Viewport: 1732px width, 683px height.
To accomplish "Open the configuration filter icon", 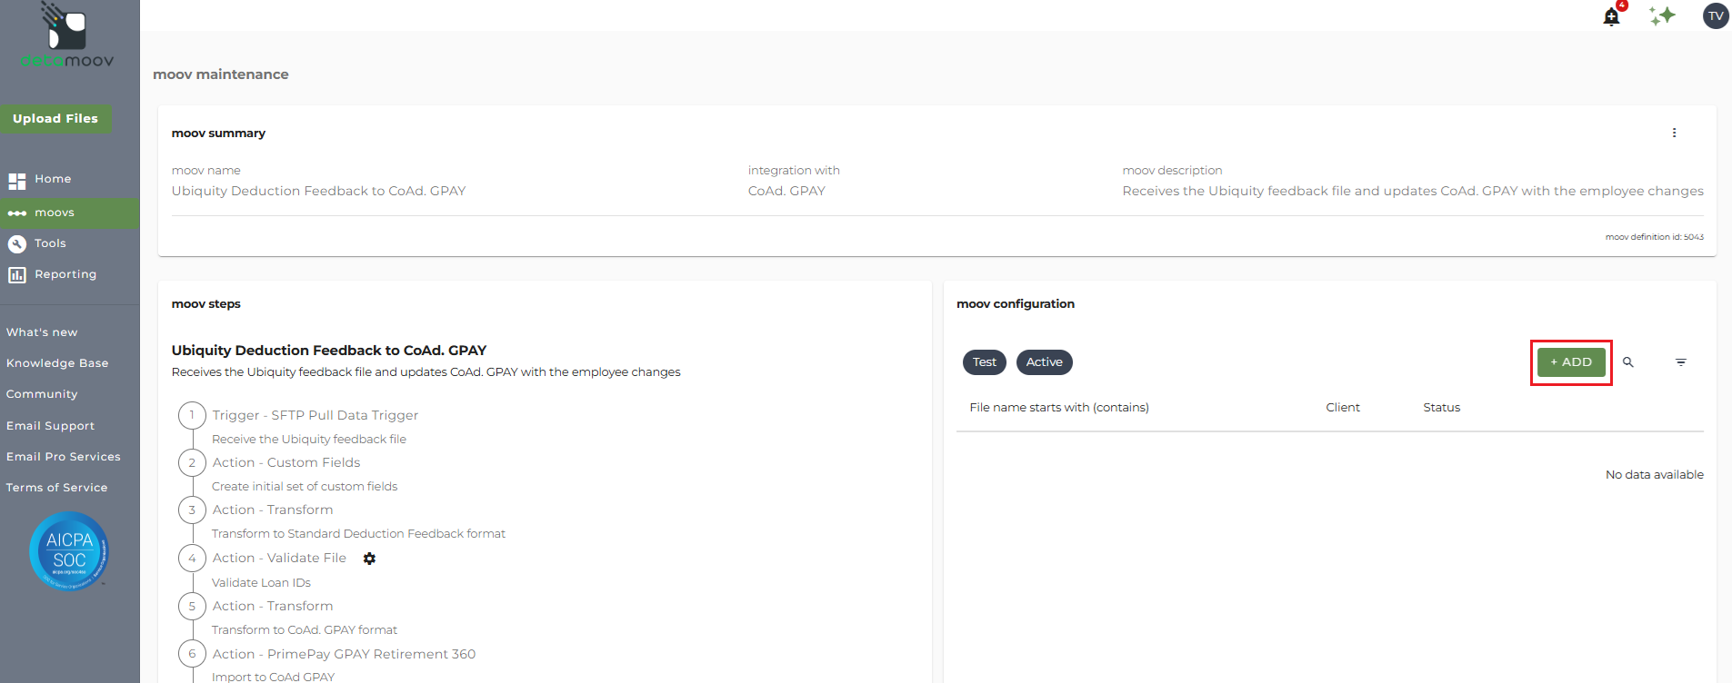I will [1681, 362].
